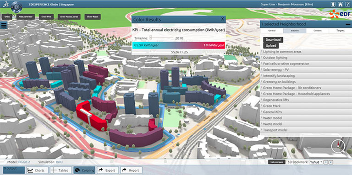The height and width of the screenshot is (175, 352).
Task: Click the Download button
Action: tap(273, 40)
